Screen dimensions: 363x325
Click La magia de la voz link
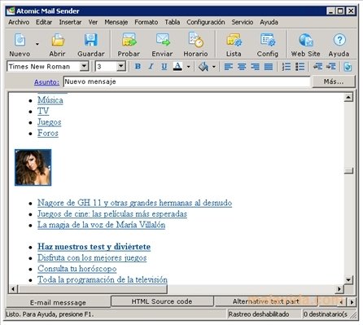click(x=102, y=225)
